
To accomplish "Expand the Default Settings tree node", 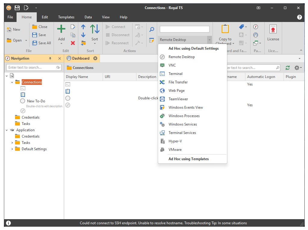I will (x=12, y=149).
